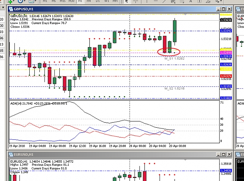The width and height of the screenshot is (244, 181).
Task: Select the Fibonacci Retracement tool
Action: pyautogui.click(x=182, y=1)
